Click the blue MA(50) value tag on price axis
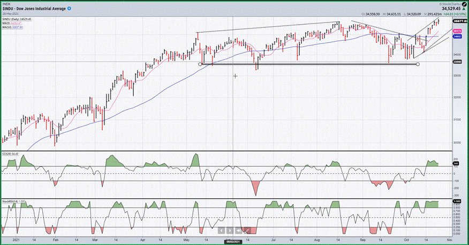469x245 pixels. coord(457,36)
